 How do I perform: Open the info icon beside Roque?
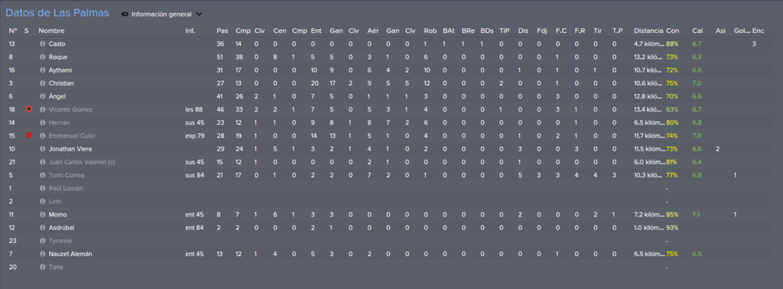[x=43, y=57]
